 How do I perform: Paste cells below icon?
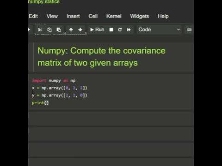[59, 30]
